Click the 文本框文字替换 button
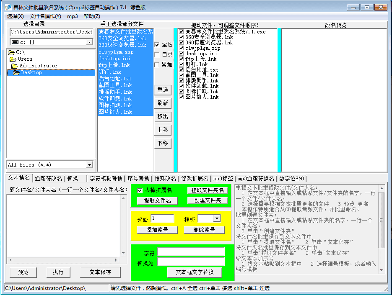Viewport: 392px width, 295px height. click(x=195, y=272)
